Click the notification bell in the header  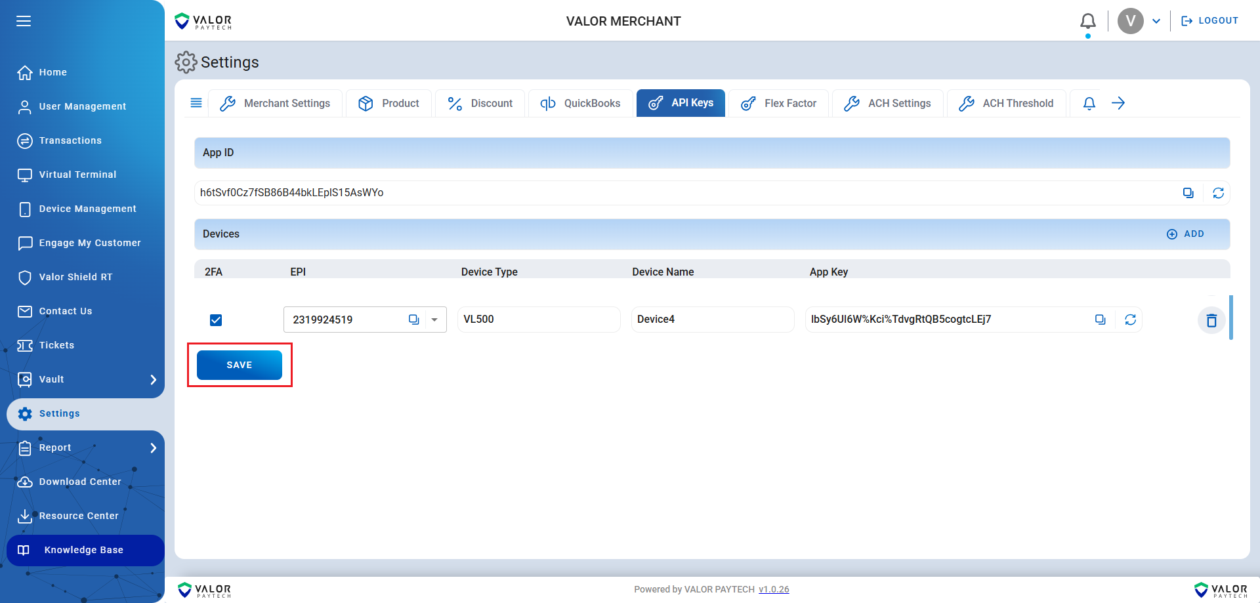1087,21
